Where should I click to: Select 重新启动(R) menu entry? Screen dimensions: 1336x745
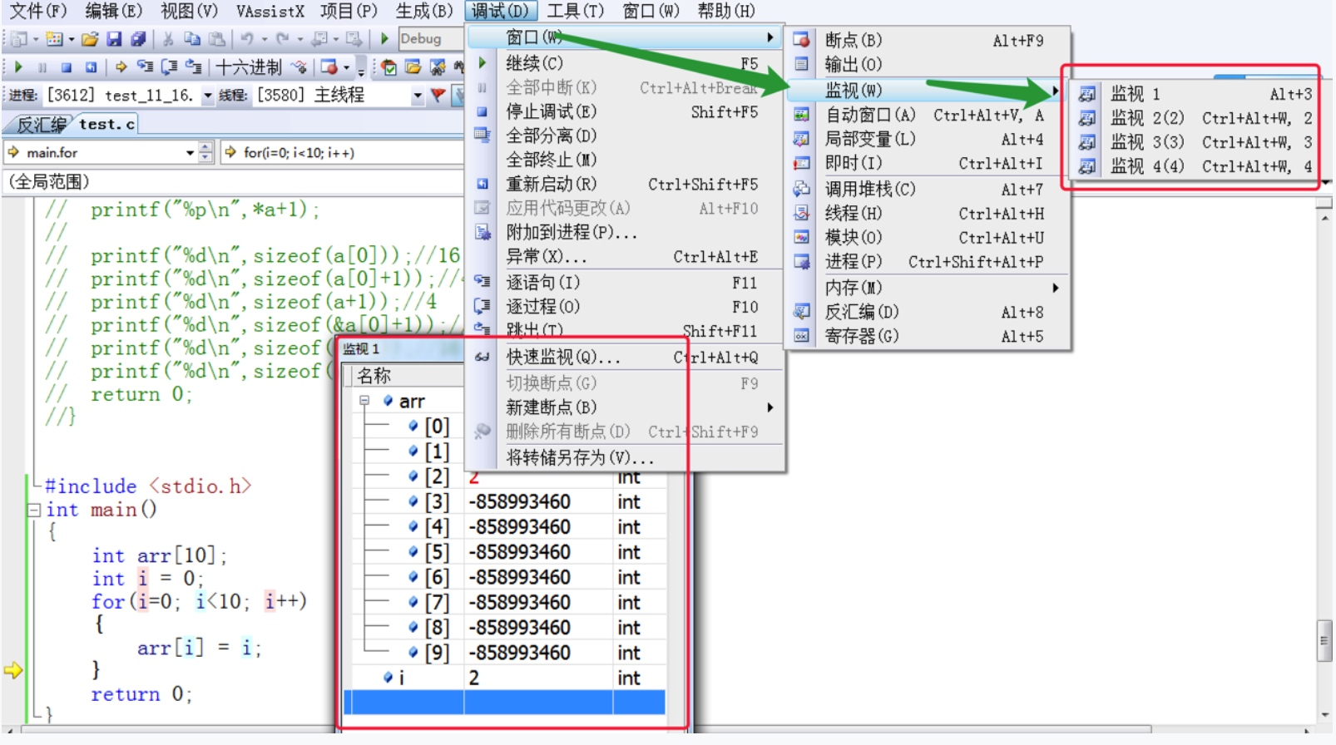pos(626,184)
